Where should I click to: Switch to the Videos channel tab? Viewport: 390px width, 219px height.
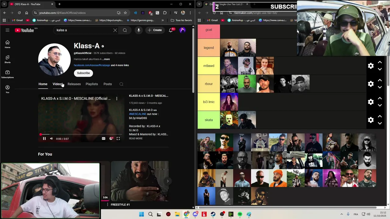tap(58, 84)
